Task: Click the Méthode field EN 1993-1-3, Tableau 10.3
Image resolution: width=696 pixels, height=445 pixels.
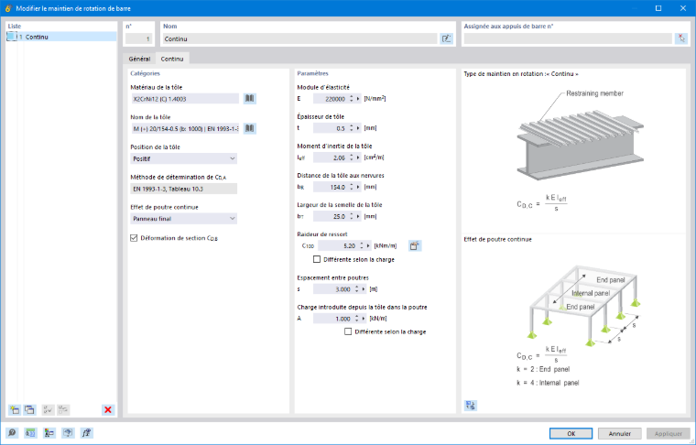Action: [184, 189]
